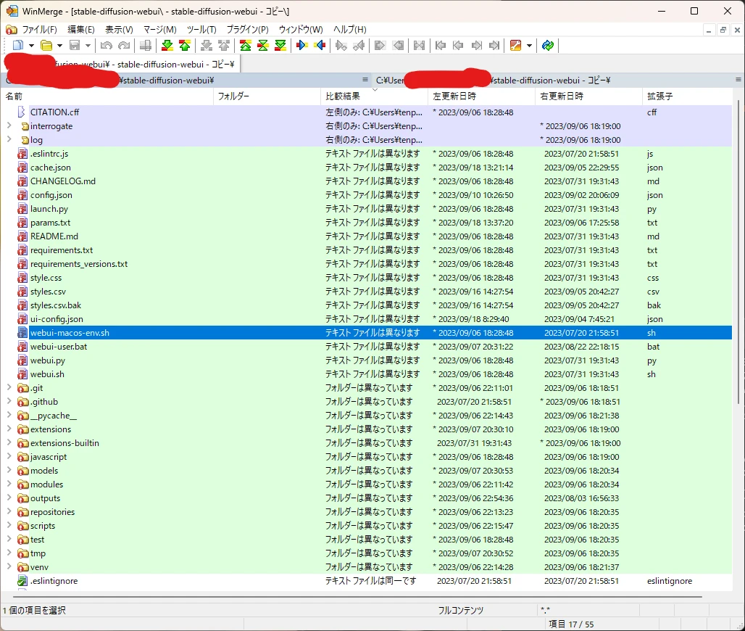Click the All Right copy icon

pyautogui.click(x=380, y=46)
